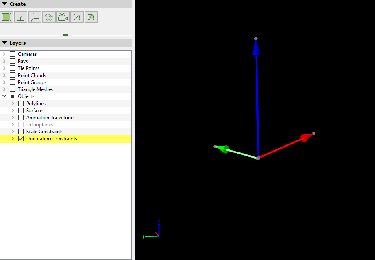Collapse the Objects layer group

tap(5, 96)
